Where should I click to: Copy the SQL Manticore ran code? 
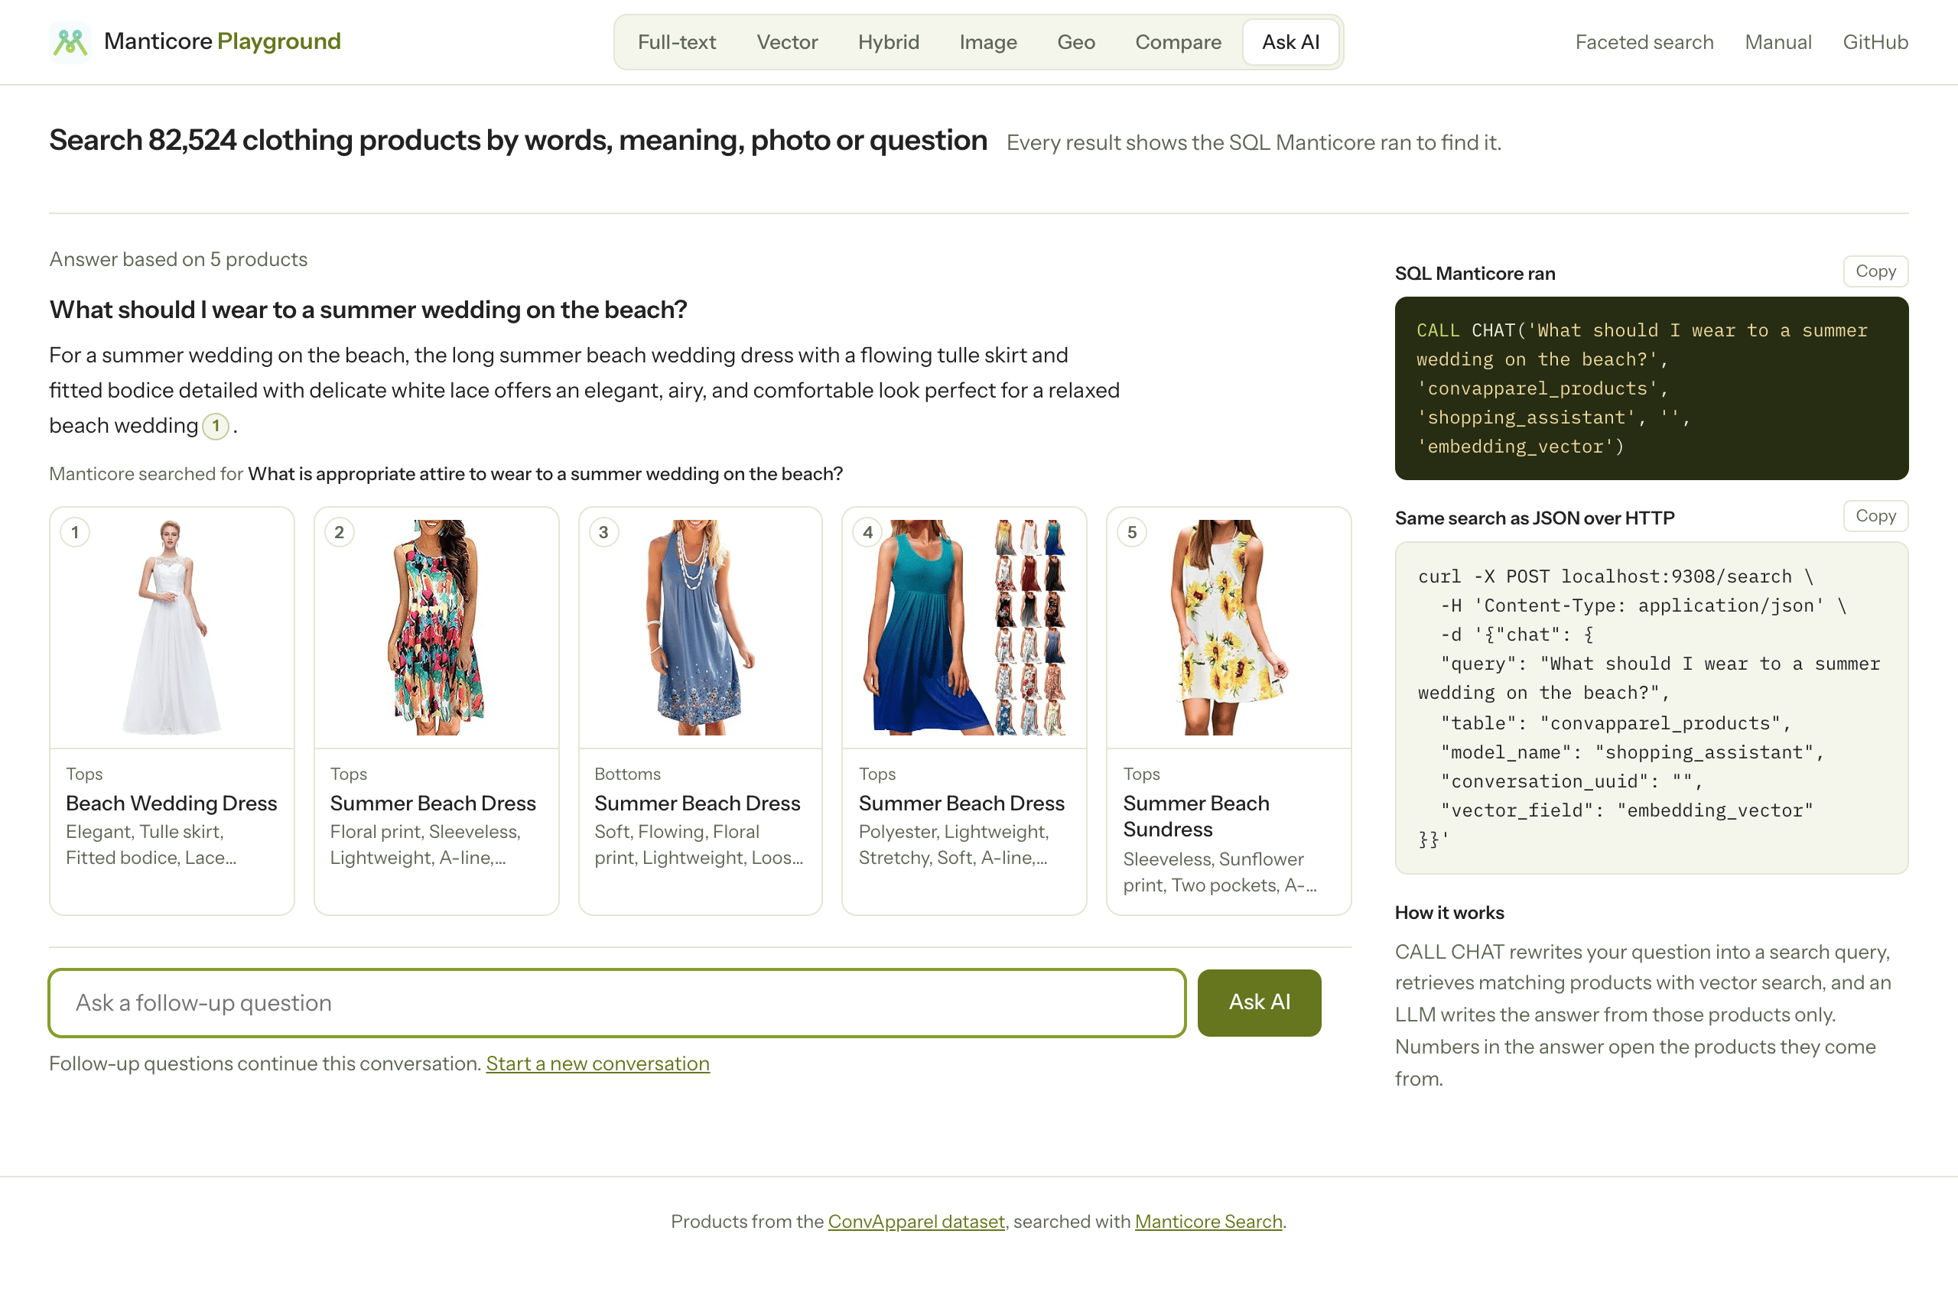(x=1875, y=271)
